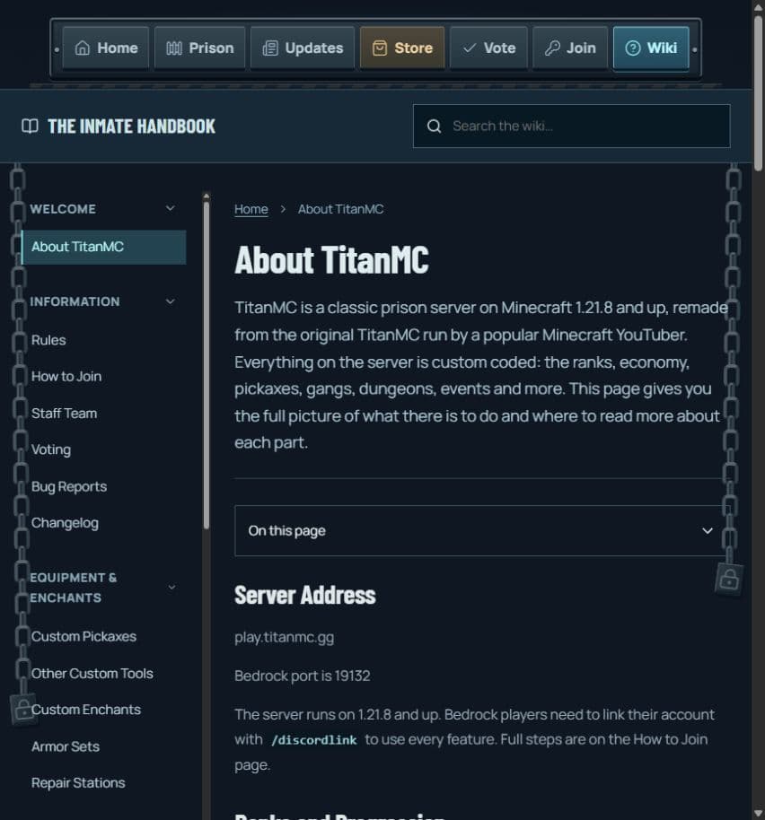Open the Updates tab
The image size is (765, 820).
303,48
